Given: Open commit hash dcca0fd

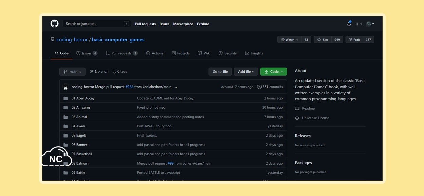Looking at the screenshot, I should pos(227,87).
